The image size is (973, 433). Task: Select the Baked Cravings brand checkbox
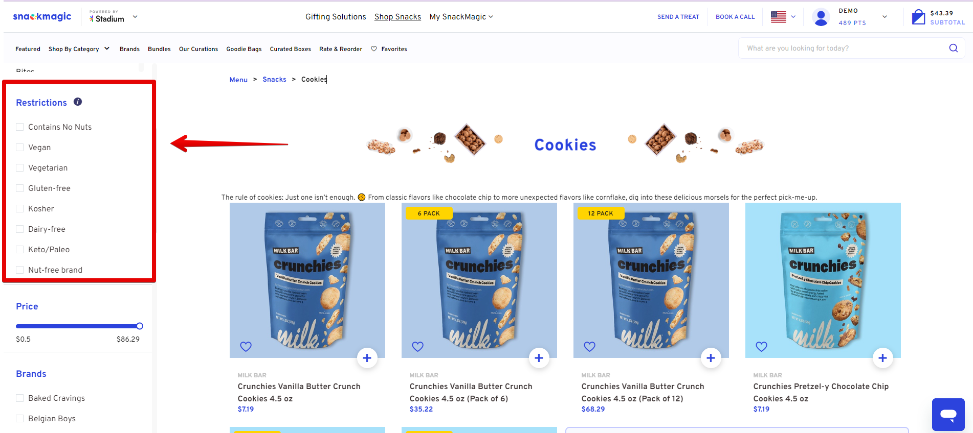coord(20,398)
